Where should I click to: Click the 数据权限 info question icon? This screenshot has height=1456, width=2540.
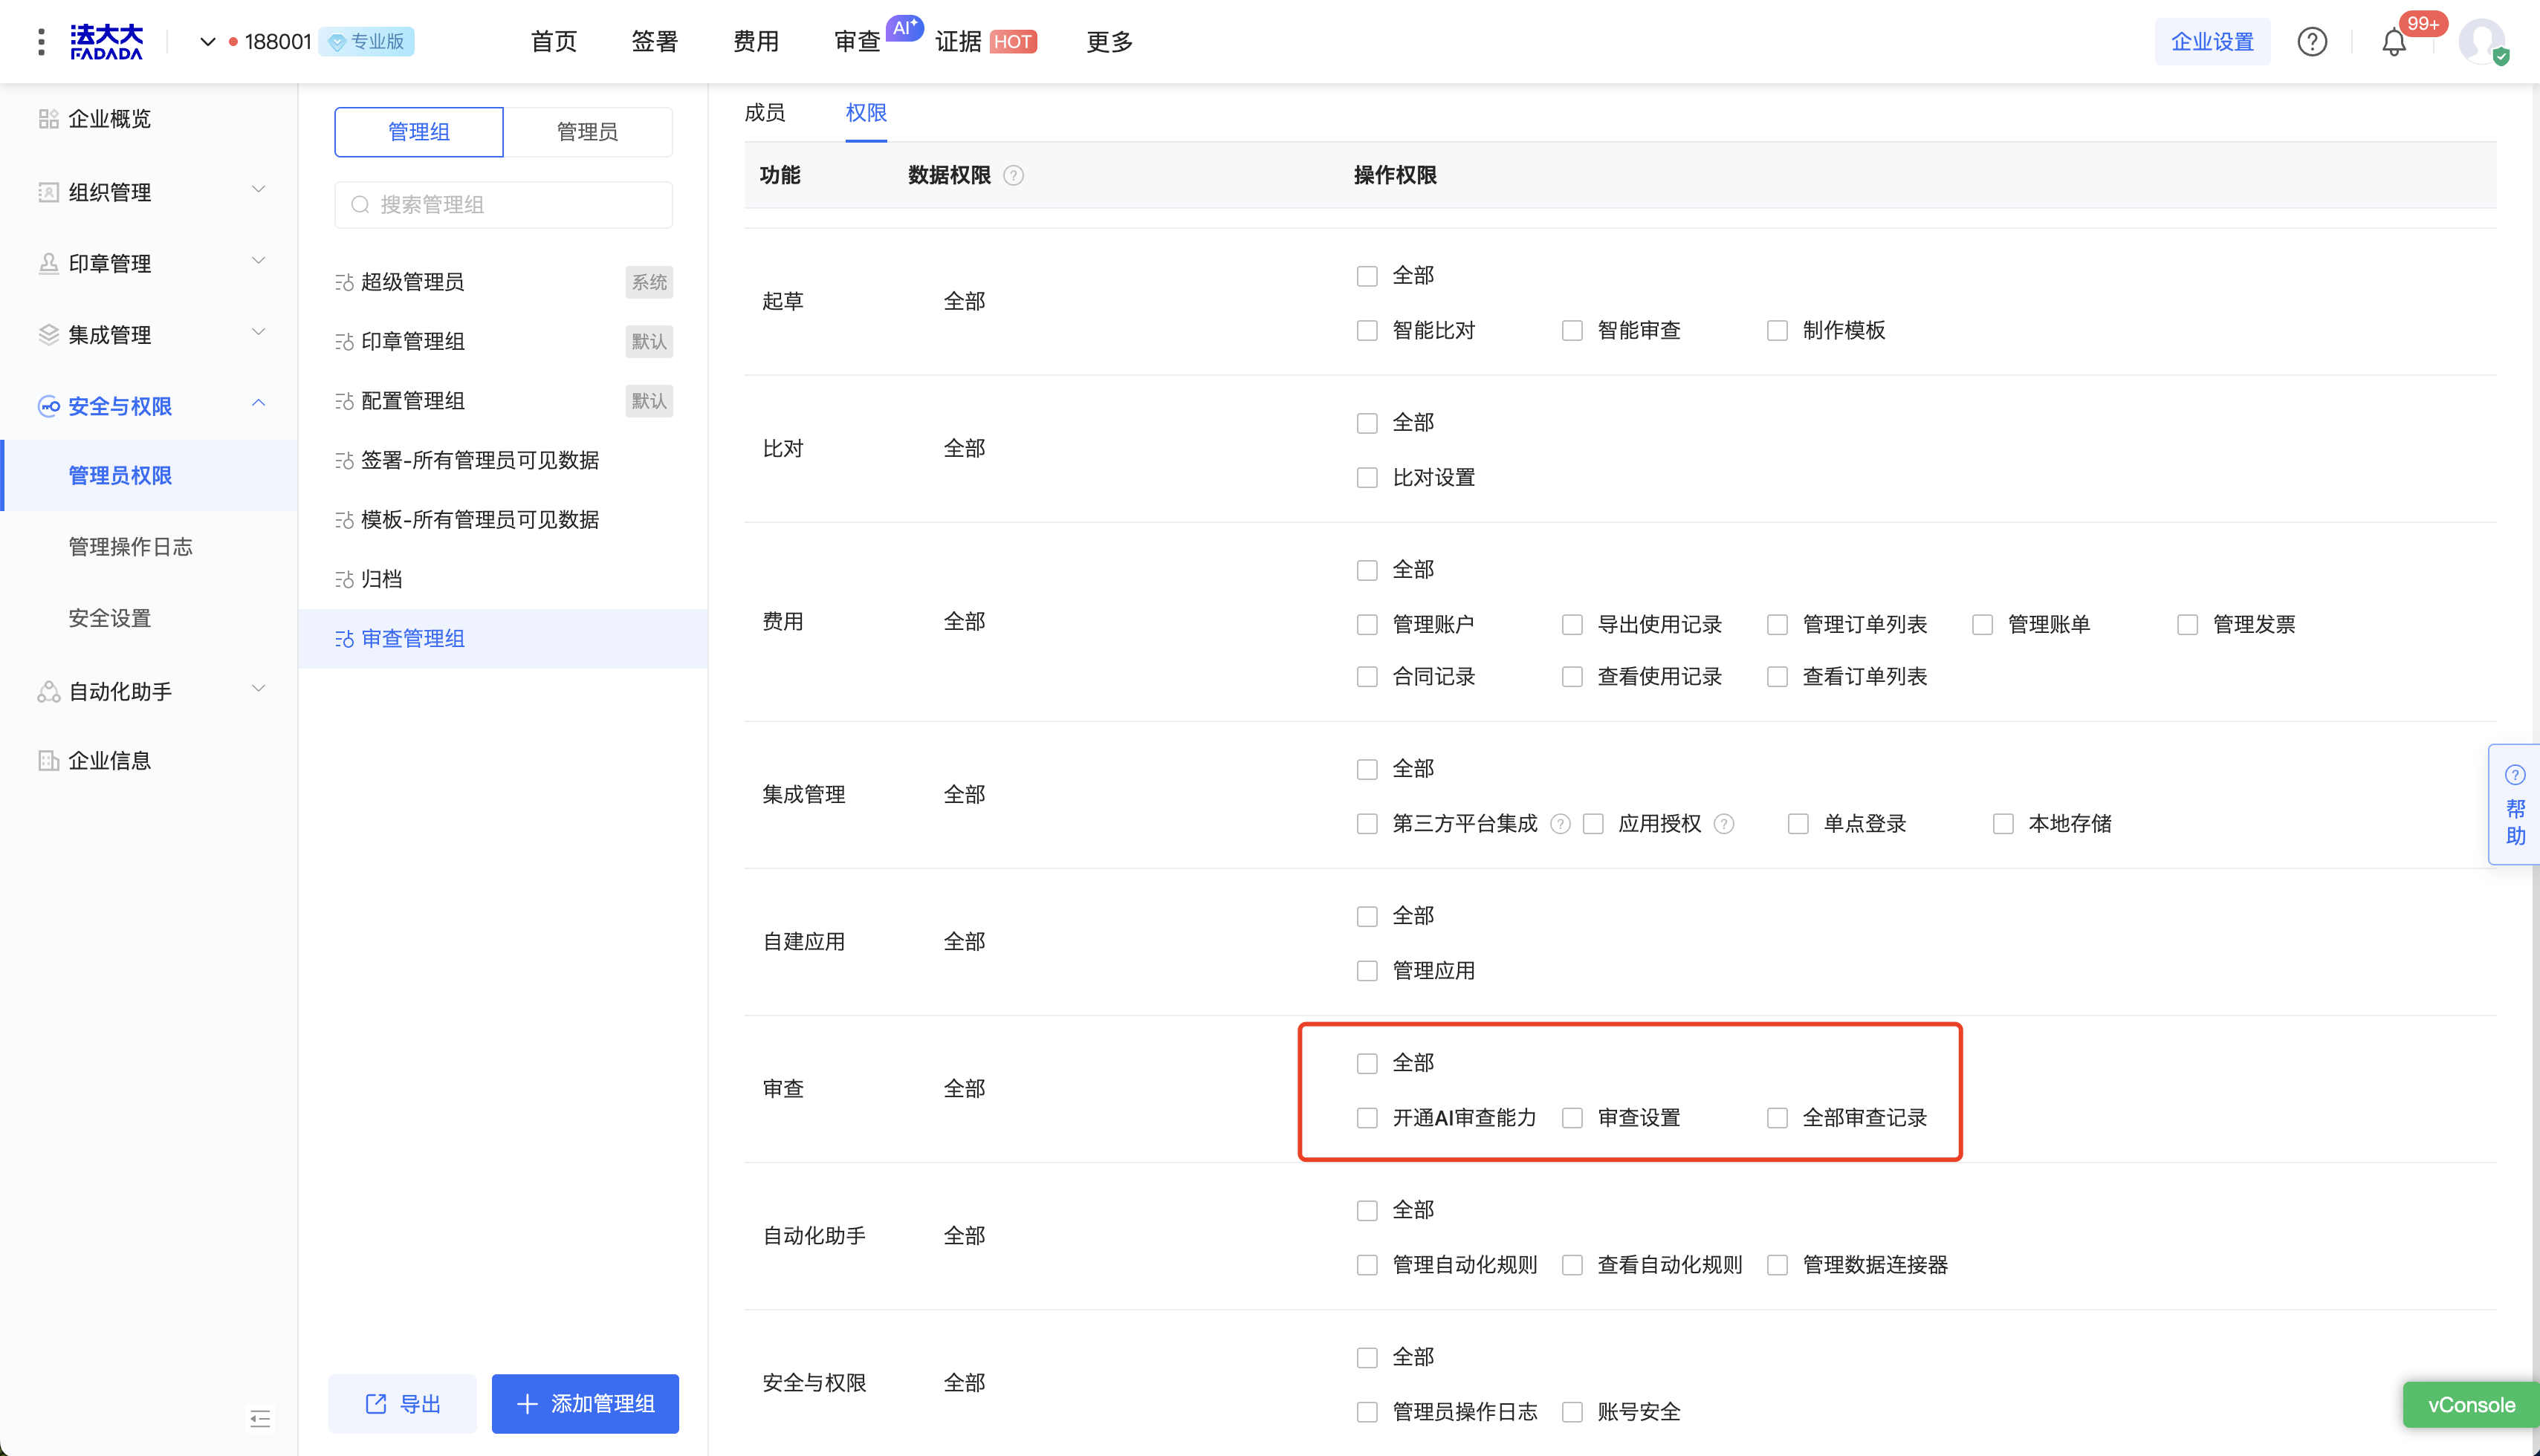point(1014,176)
